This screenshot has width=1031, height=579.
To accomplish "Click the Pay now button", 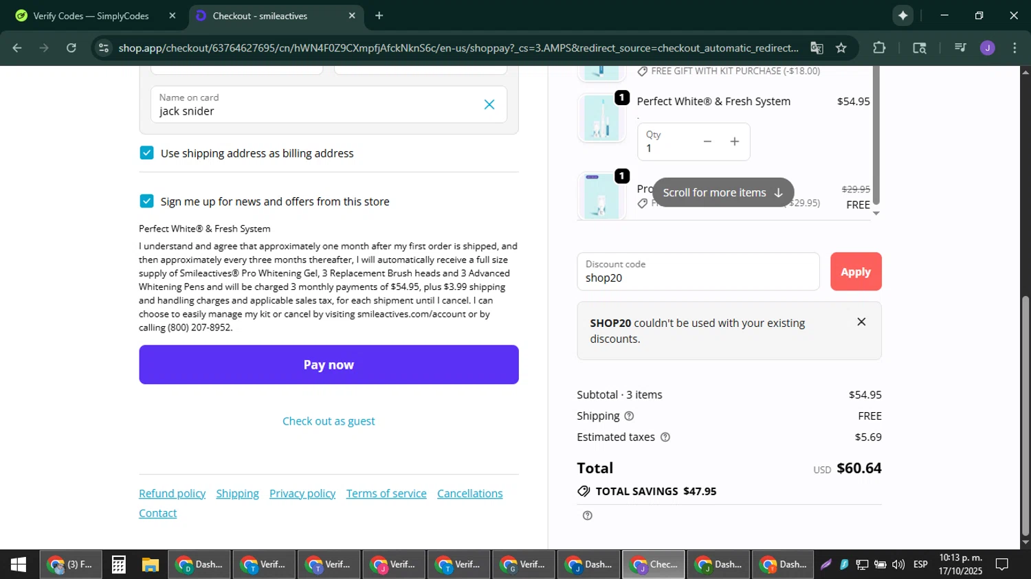I will point(329,365).
